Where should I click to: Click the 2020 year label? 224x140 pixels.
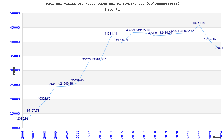pos(177,135)
